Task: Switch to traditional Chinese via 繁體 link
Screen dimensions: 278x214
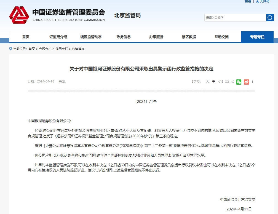Action: (248, 2)
